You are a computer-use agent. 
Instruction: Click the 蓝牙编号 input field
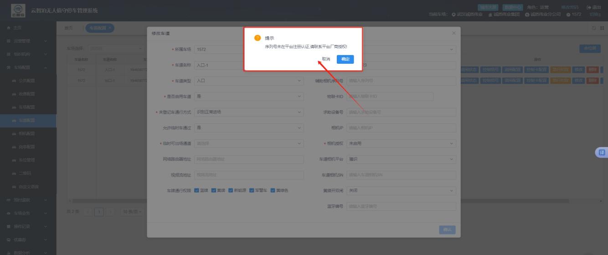(x=401, y=206)
